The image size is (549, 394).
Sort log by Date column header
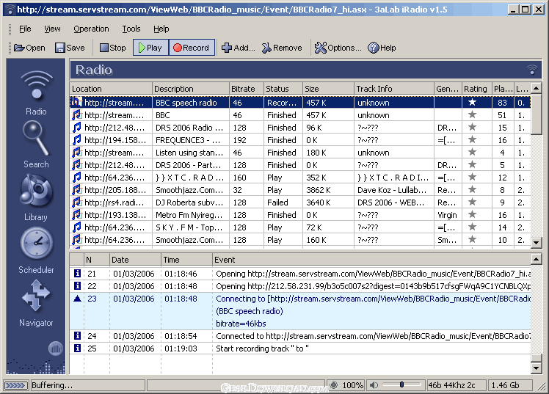click(135, 260)
